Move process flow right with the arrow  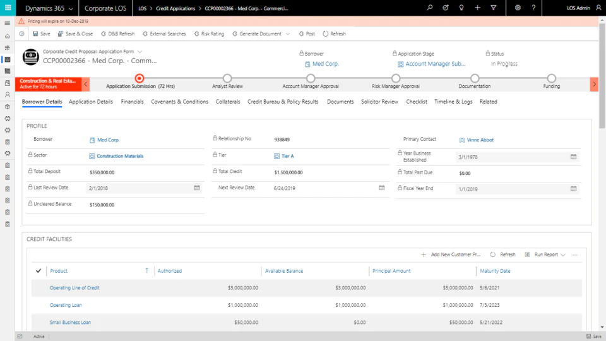pos(594,84)
